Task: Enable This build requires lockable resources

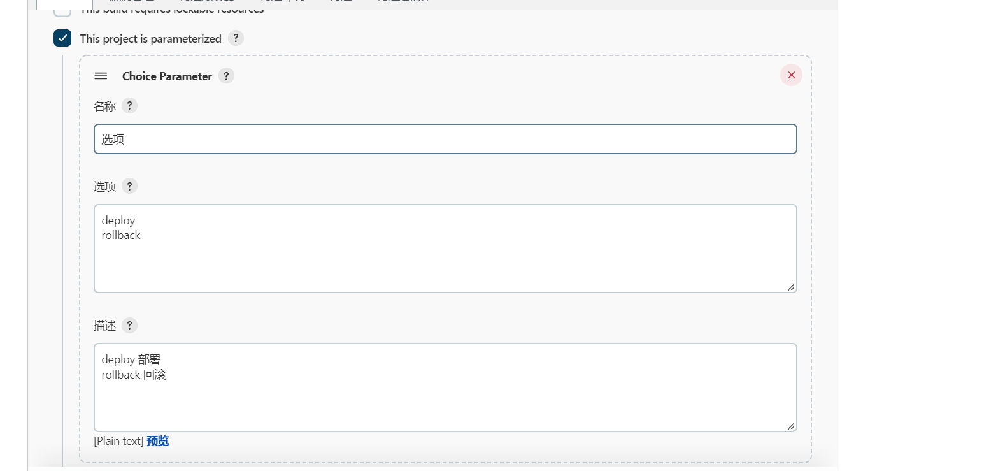Action: click(x=62, y=10)
